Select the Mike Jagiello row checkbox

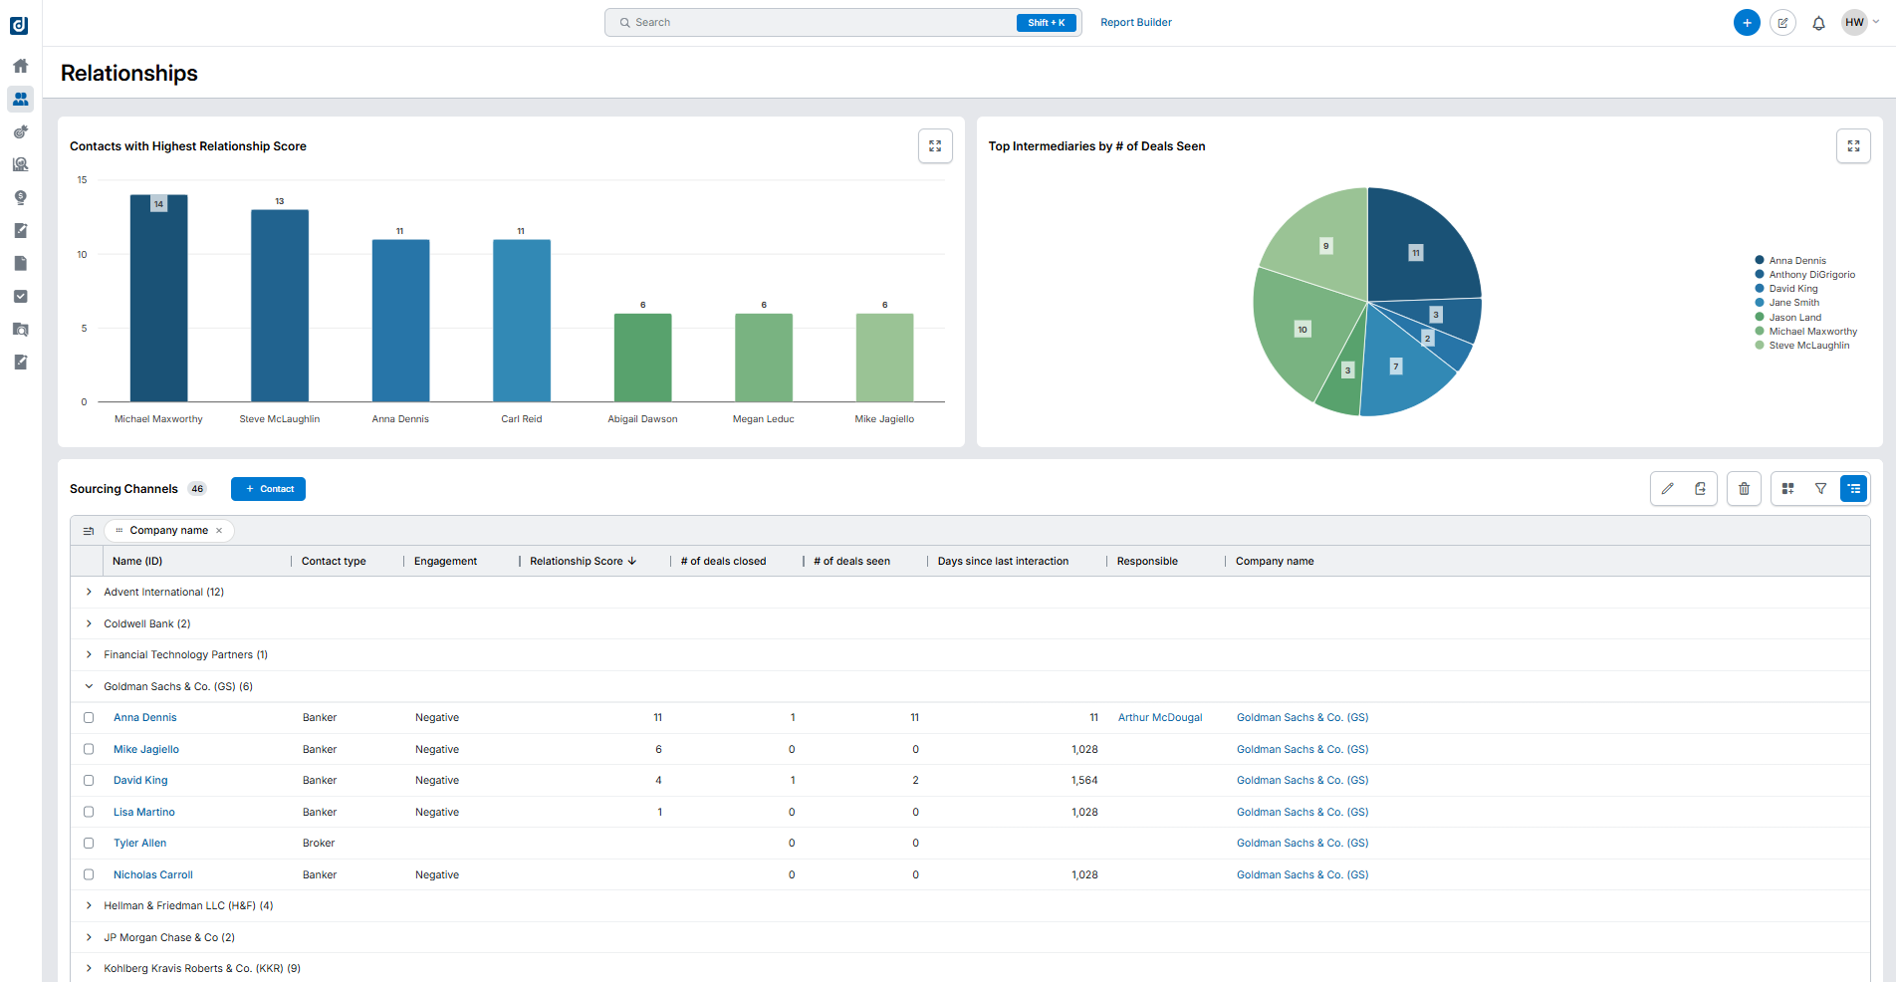[x=89, y=749]
